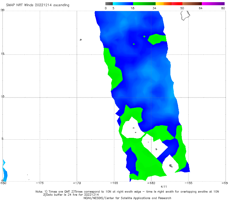Click the green segment of the wind color bar
Screen dimensions: 228x200
pos(144,4)
